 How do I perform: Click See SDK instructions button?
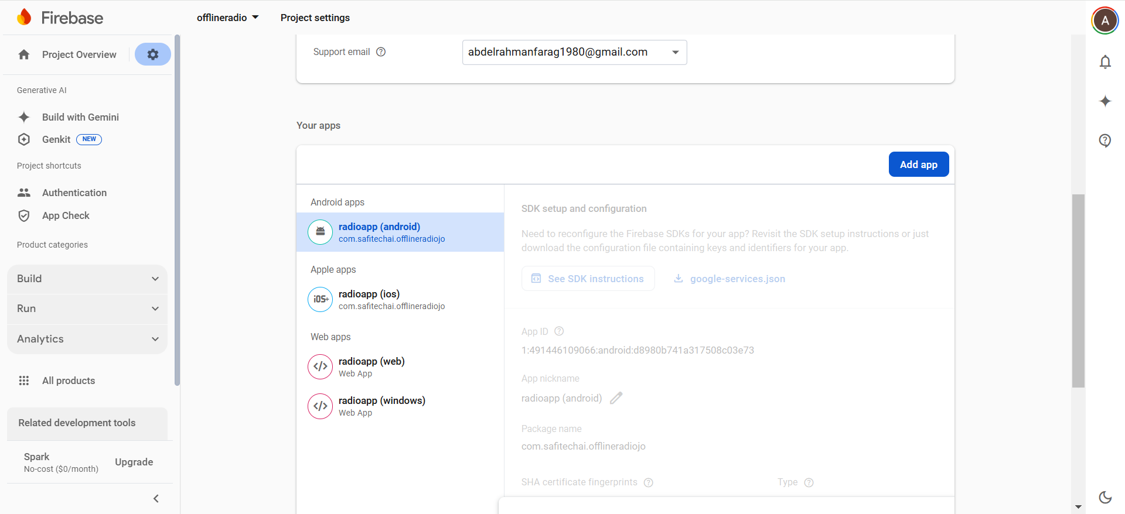click(588, 279)
